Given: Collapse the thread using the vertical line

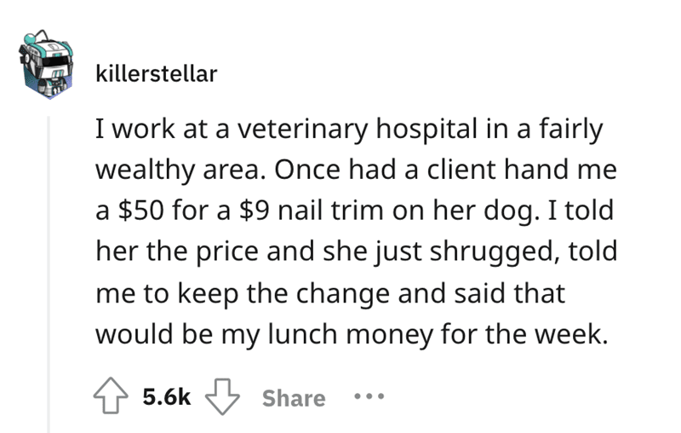Looking at the screenshot, I should tap(49, 256).
